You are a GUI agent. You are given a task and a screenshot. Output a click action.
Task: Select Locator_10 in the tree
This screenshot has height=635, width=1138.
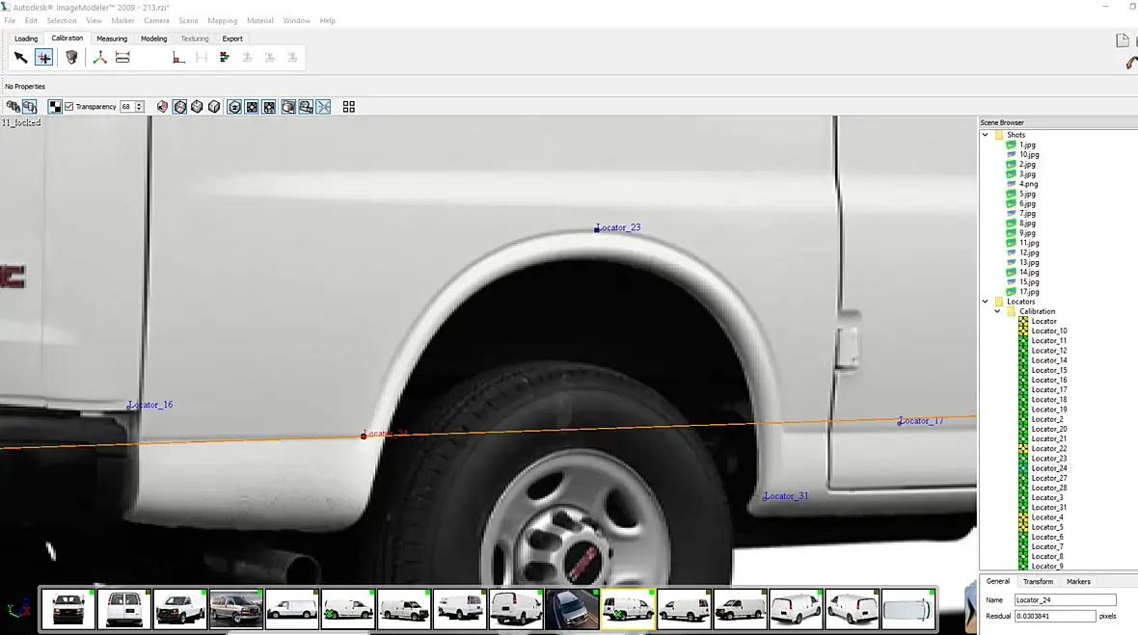pos(1048,331)
